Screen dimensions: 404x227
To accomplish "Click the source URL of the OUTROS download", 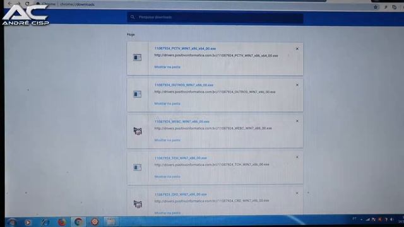I will coord(215,92).
